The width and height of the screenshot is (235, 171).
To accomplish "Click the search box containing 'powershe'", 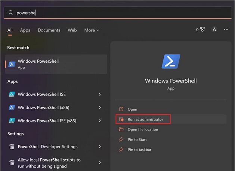I will pyautogui.click(x=118, y=13).
